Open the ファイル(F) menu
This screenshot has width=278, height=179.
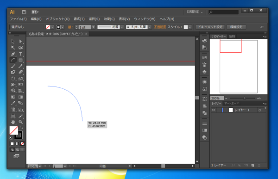click(18, 19)
